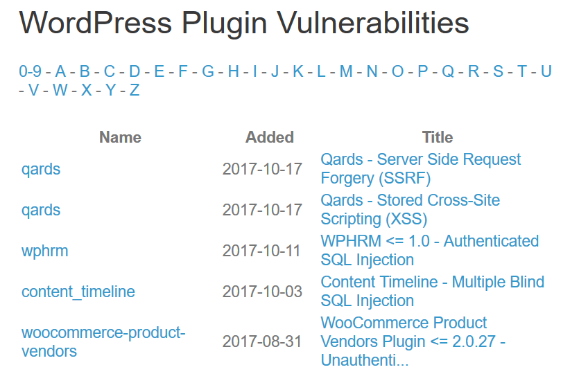Open Content Timeline Multiple Blind SQL Injection

tap(432, 292)
